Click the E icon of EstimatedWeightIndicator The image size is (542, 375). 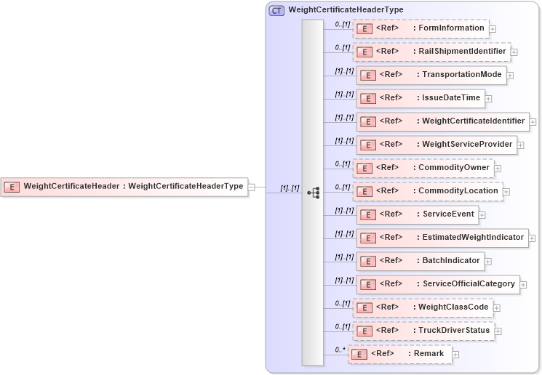tap(368, 238)
